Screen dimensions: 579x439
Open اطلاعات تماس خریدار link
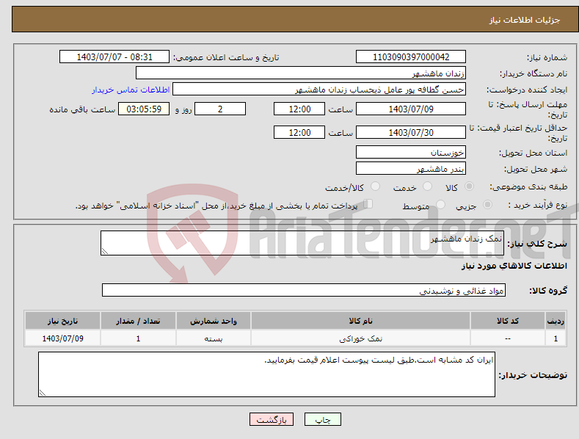[131, 90]
